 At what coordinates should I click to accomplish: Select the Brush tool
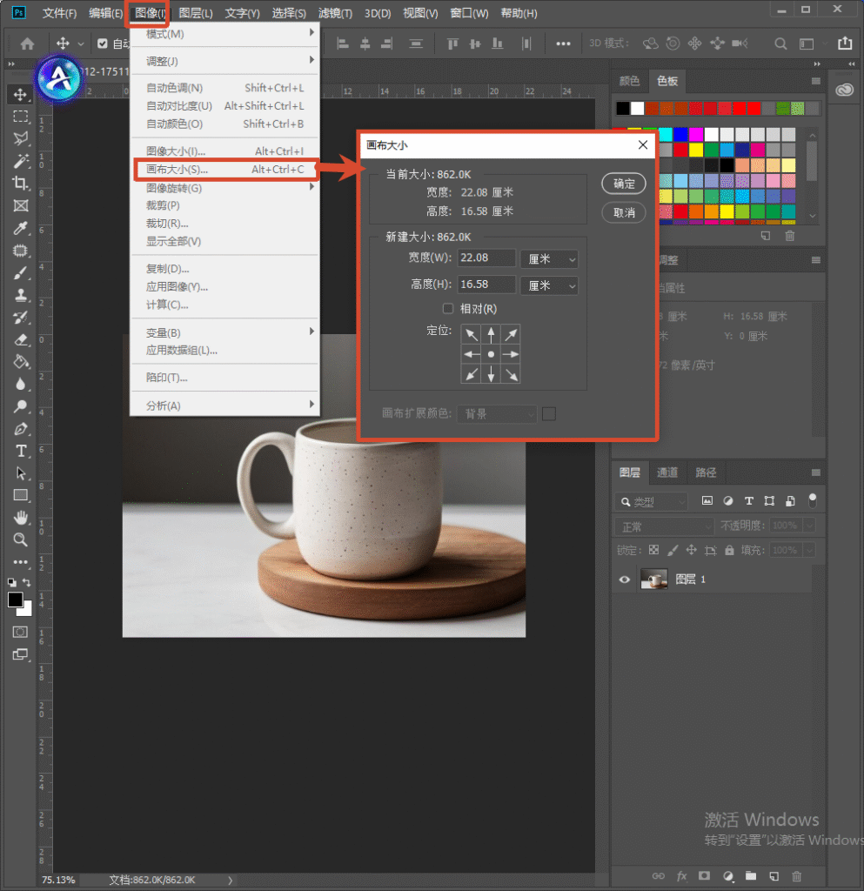coord(21,272)
